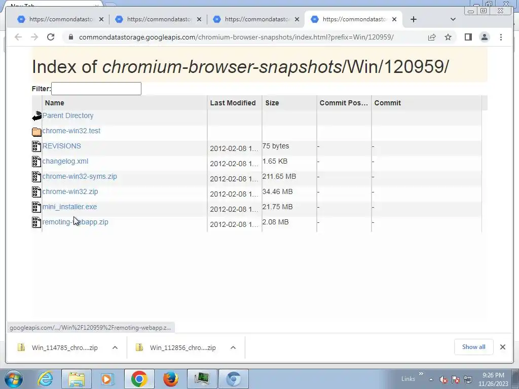This screenshot has width=519, height=389.
Task: Click the chrome-win32-syms.zip file icon
Action: click(36, 177)
